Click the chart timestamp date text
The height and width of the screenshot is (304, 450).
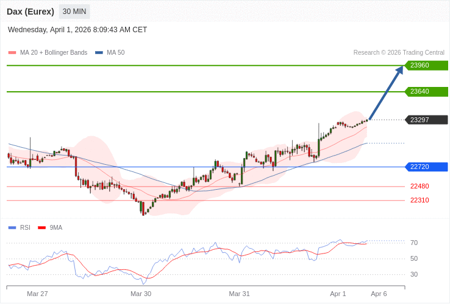coord(77,30)
